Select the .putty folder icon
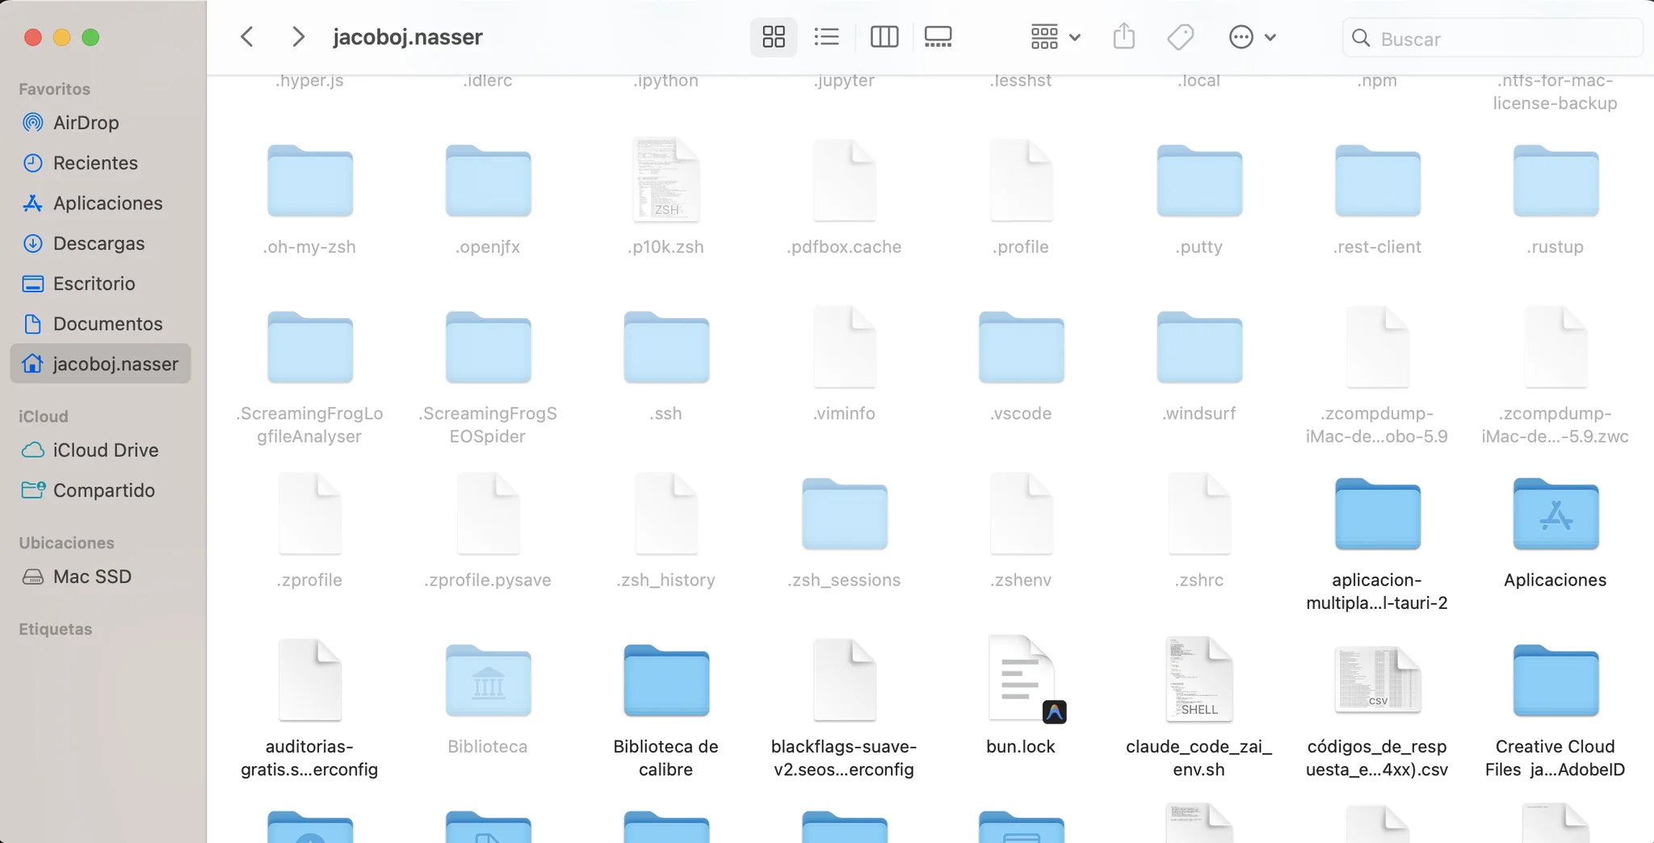This screenshot has width=1654, height=843. [x=1199, y=181]
